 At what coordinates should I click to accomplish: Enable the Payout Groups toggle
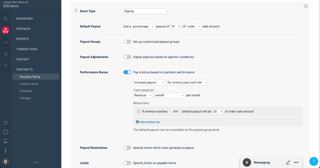127,41
